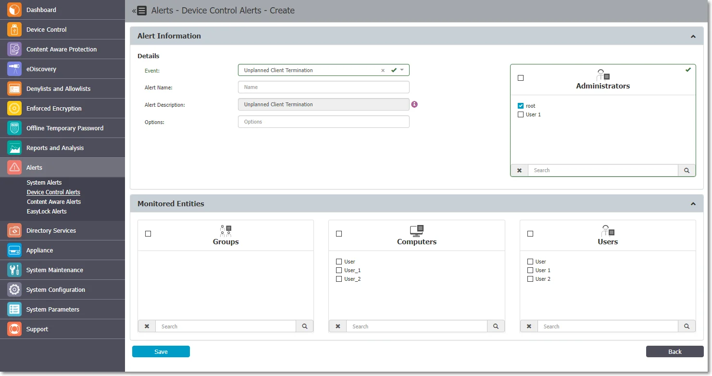Viewport: 712px width, 376px height.
Task: Click the Device Control USB icon
Action: click(x=14, y=29)
